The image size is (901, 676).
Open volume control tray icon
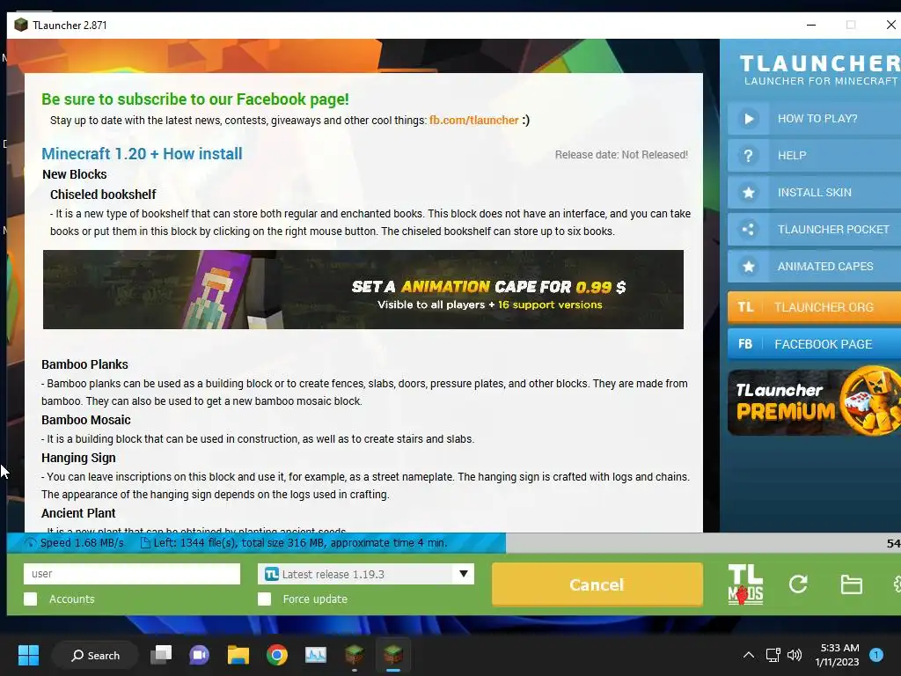pos(795,655)
